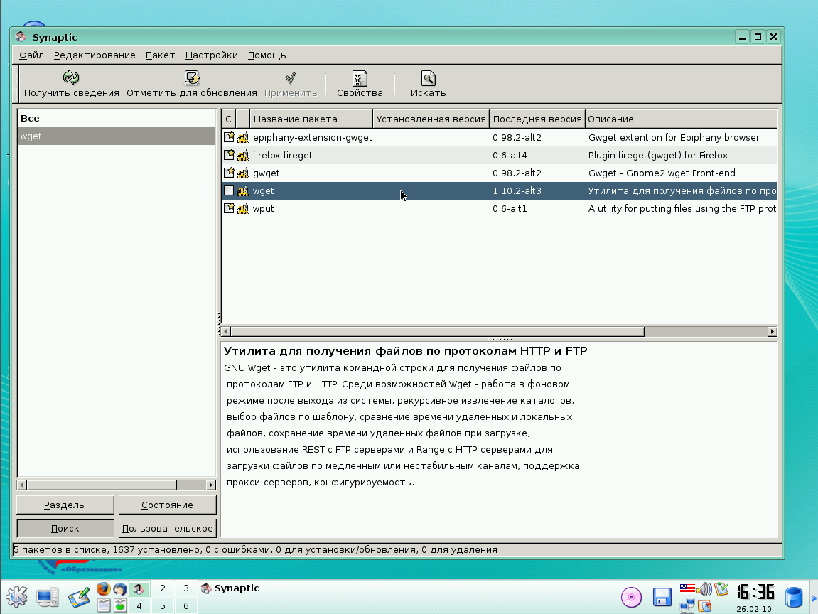Toggle the empty status box for wget

click(229, 190)
